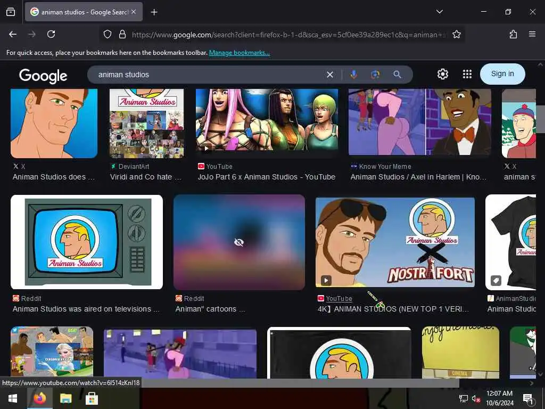Screen dimensions: 545x409
Task: Click the Sign in button
Action: tap(502, 73)
